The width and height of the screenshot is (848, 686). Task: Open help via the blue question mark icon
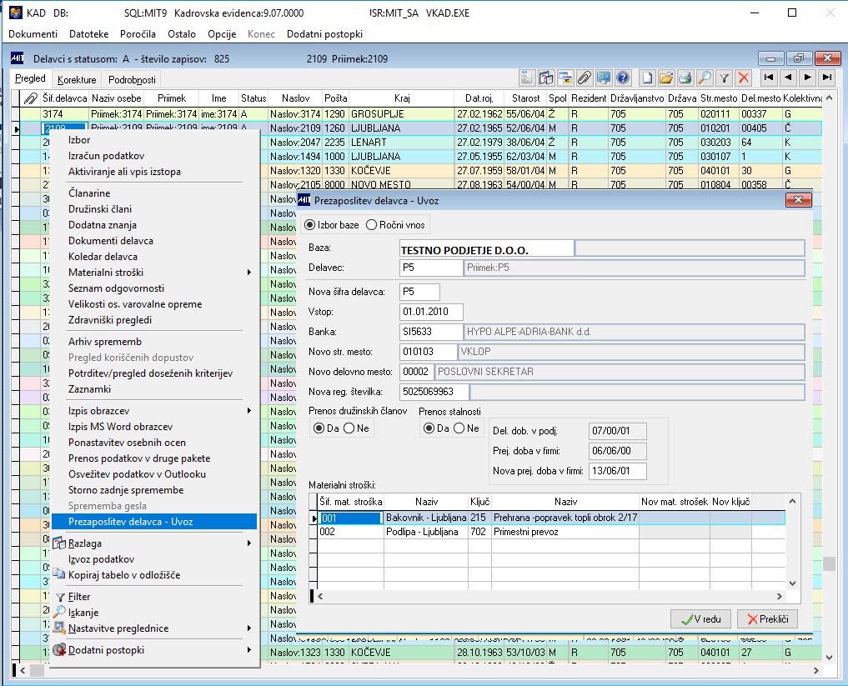click(x=623, y=78)
